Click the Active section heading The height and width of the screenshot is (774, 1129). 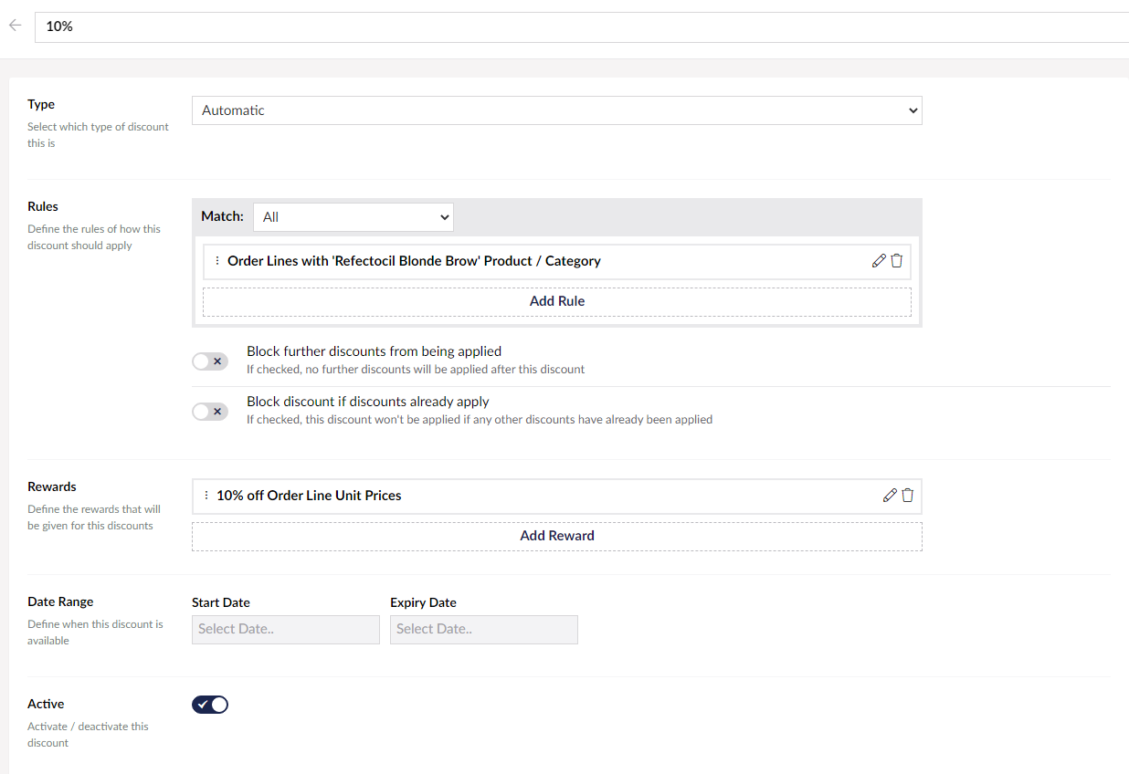coord(46,704)
